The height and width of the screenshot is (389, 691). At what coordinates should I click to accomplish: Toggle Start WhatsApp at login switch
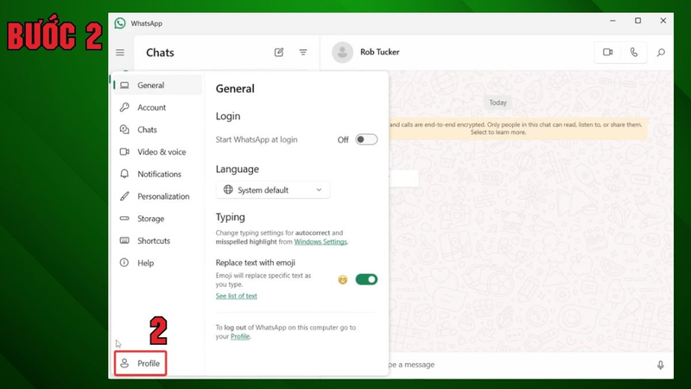pos(366,140)
